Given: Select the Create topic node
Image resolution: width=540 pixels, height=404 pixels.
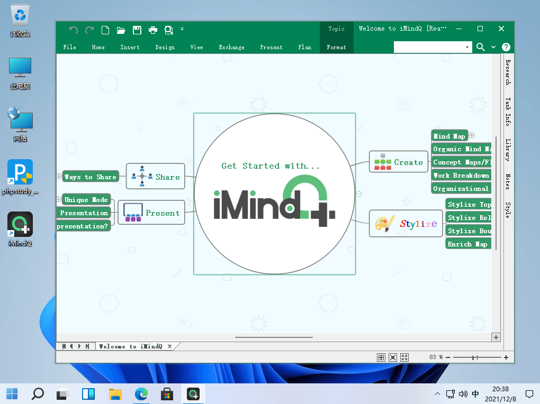Looking at the screenshot, I should coord(399,162).
